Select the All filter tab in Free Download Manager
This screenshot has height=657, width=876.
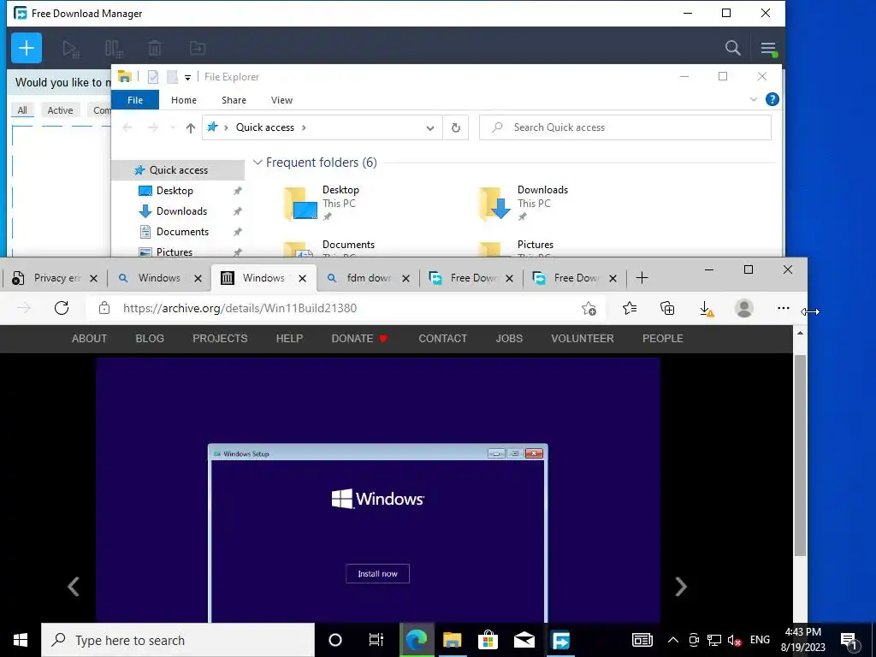coord(22,110)
